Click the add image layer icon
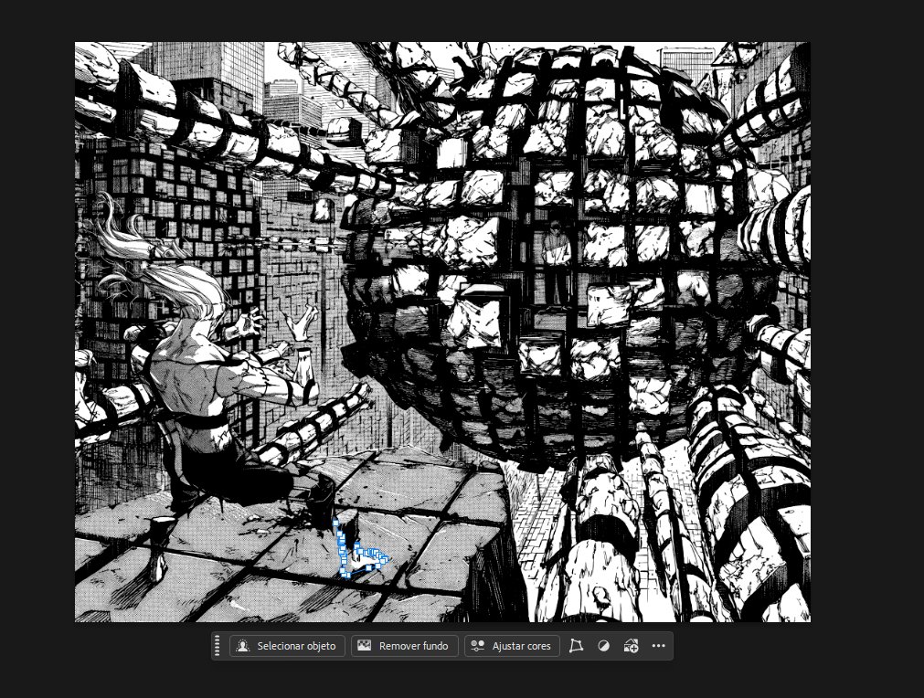This screenshot has height=698, width=924. coord(631,646)
